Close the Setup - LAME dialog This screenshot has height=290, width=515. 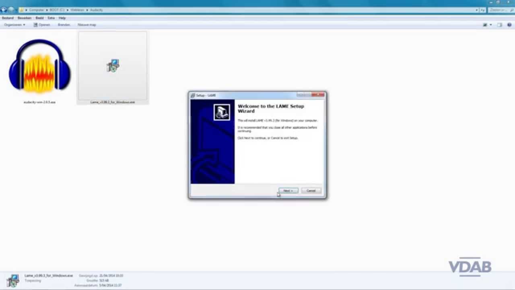pyautogui.click(x=318, y=95)
